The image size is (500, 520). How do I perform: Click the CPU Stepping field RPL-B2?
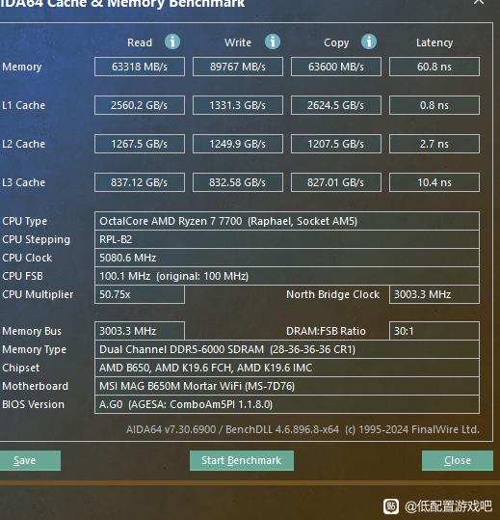(x=287, y=239)
